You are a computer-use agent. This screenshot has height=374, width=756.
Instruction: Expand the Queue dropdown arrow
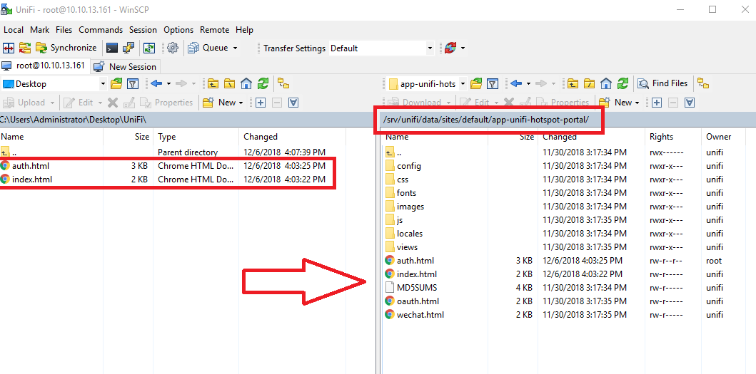[236, 48]
